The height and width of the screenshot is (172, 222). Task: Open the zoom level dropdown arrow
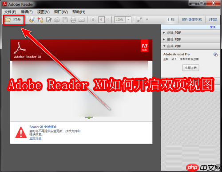[x=128, y=20]
